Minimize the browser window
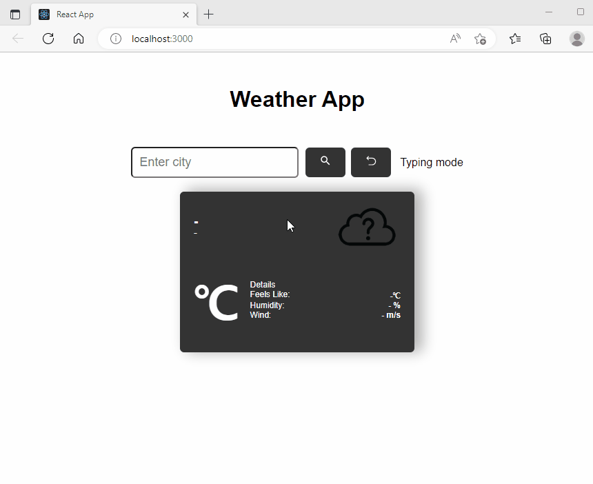 click(x=549, y=12)
